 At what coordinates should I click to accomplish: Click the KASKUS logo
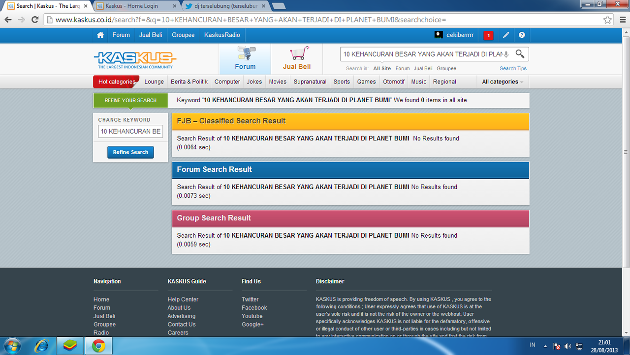tap(135, 60)
